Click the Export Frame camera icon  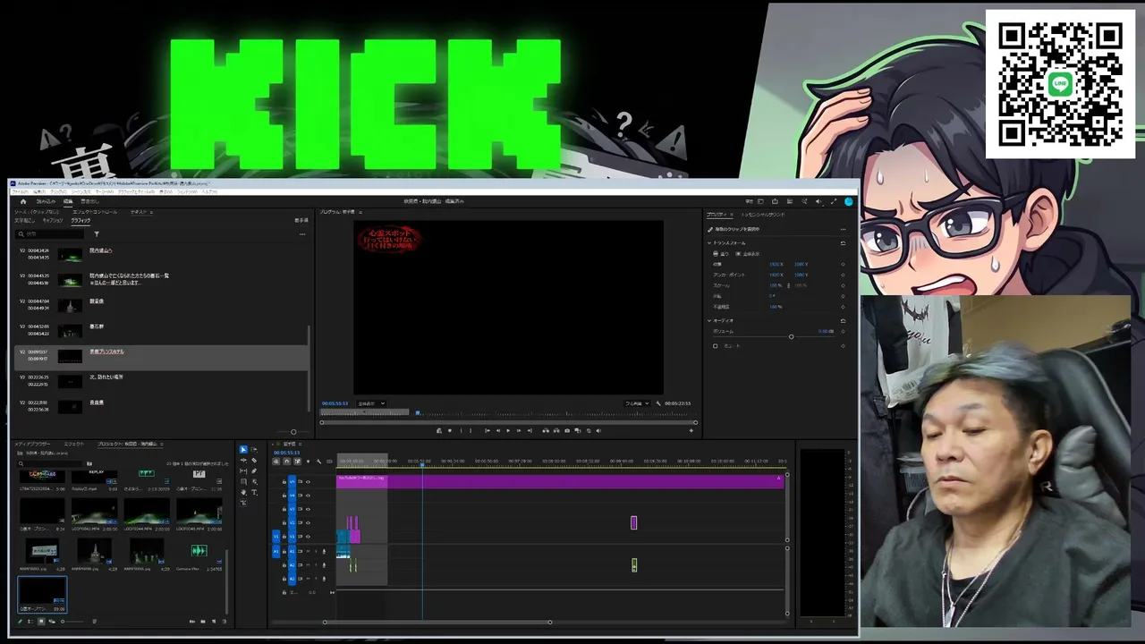tap(567, 431)
